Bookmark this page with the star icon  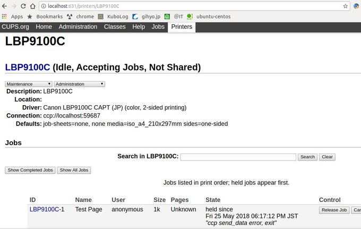(x=346, y=6)
